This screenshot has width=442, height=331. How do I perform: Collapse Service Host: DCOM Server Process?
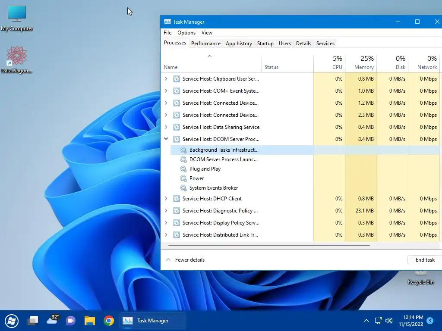tap(166, 139)
